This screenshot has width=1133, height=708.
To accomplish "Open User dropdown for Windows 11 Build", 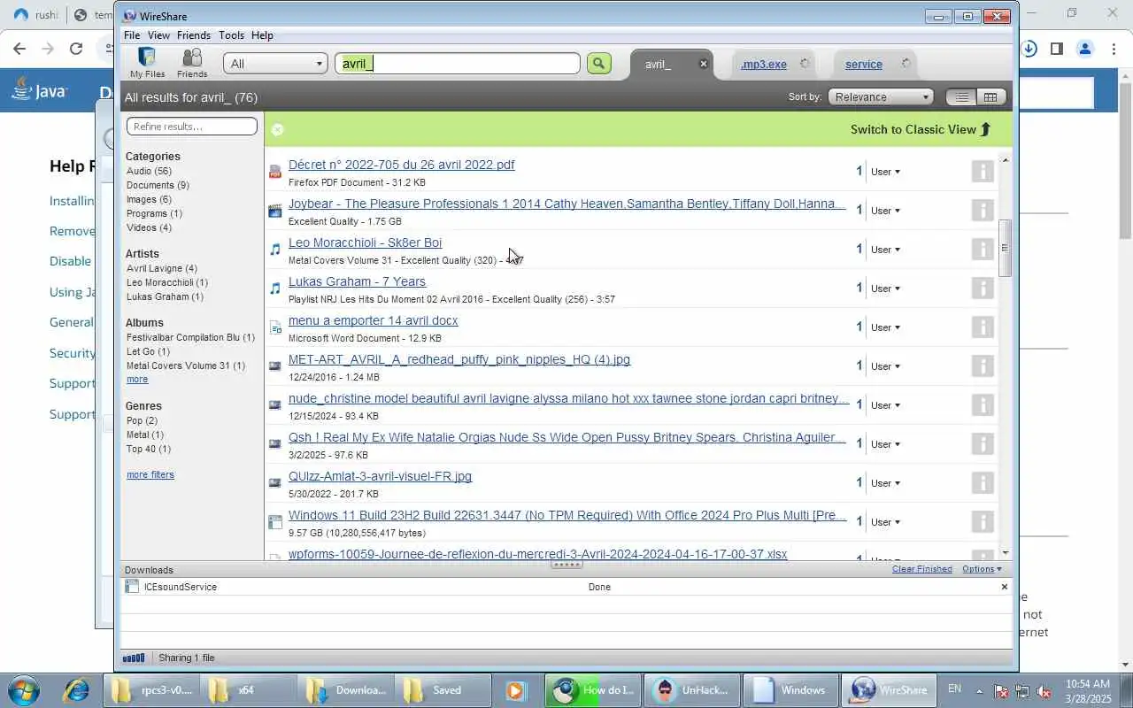I will (x=885, y=522).
